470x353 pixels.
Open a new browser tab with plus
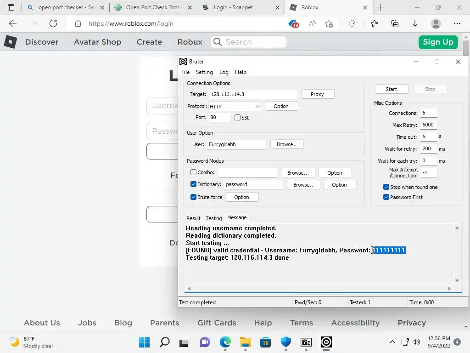point(380,7)
